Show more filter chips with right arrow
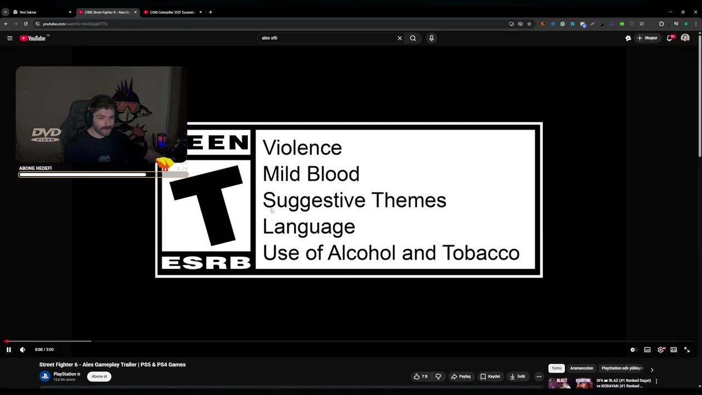This screenshot has height=395, width=702. [x=652, y=370]
